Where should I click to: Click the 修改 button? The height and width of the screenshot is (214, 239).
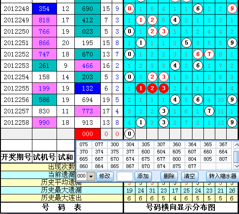(105, 176)
